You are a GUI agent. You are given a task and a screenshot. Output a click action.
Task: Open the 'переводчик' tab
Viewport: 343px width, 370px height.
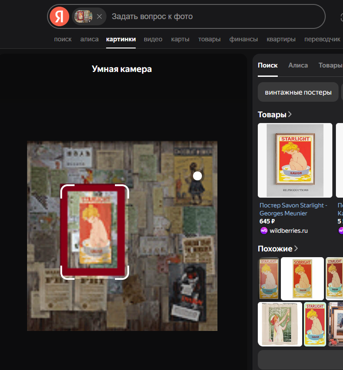pyautogui.click(x=322, y=39)
